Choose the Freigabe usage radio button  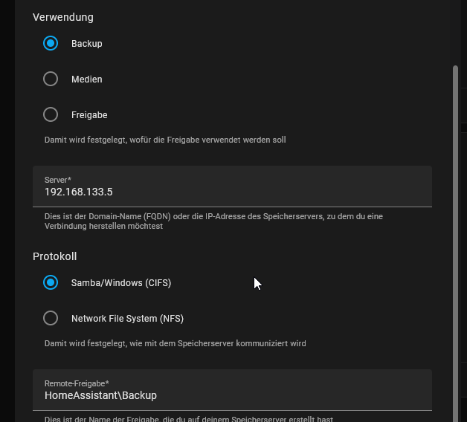coord(51,115)
